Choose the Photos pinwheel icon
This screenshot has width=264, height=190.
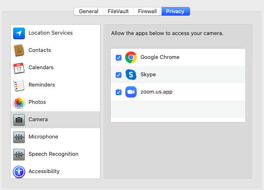19,102
